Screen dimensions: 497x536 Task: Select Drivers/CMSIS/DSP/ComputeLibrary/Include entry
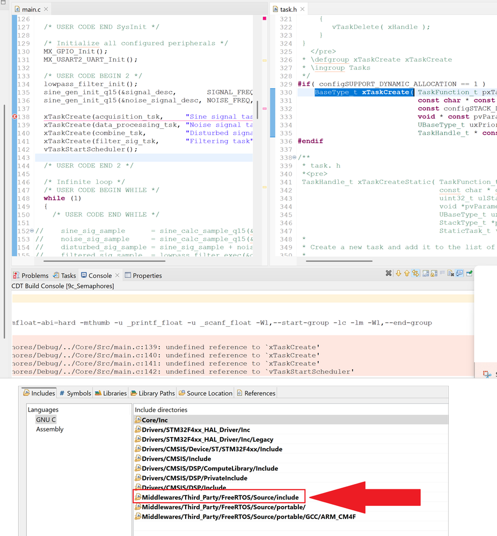(291, 468)
